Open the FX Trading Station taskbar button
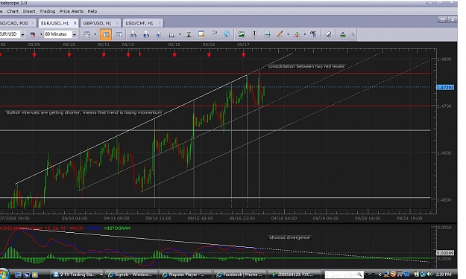This screenshot has width=466, height=279. (x=78, y=275)
